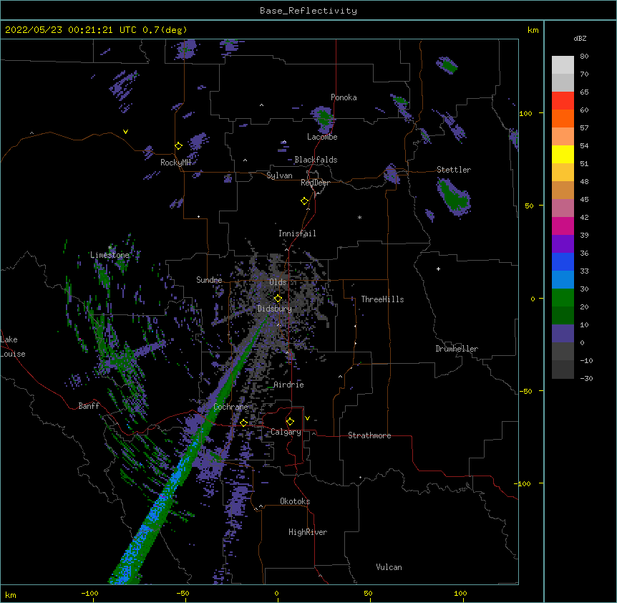Click the yellow diamond marker near RockyMH

[x=179, y=146]
